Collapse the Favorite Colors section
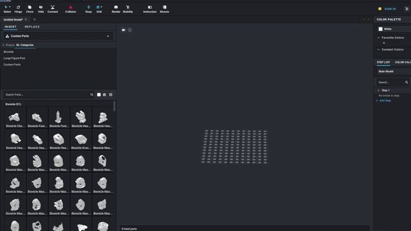 (378, 38)
